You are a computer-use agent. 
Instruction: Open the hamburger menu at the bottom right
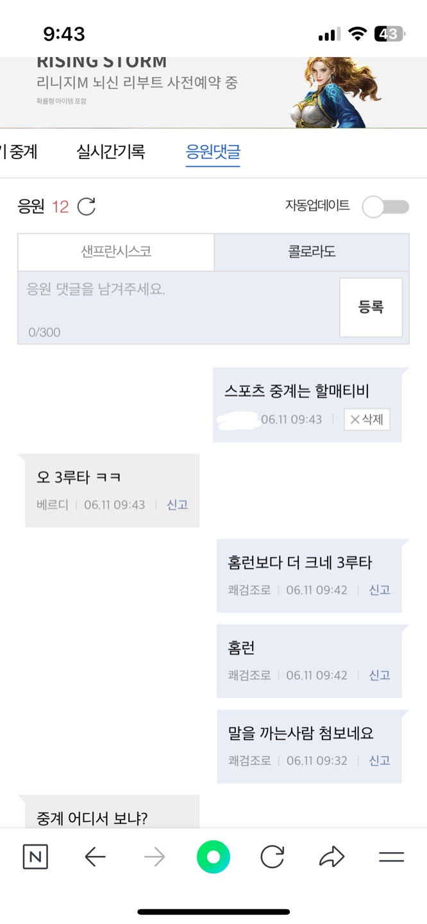[391, 857]
